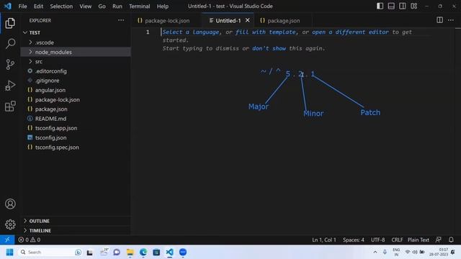Click 'open a different editor' link
The width and height of the screenshot is (461, 259).
pyautogui.click(x=351, y=32)
